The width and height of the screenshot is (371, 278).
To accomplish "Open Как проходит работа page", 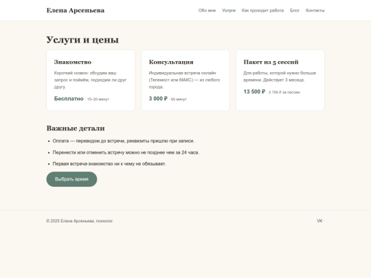I will [262, 10].
